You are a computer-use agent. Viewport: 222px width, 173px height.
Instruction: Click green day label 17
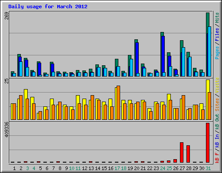click(117, 168)
